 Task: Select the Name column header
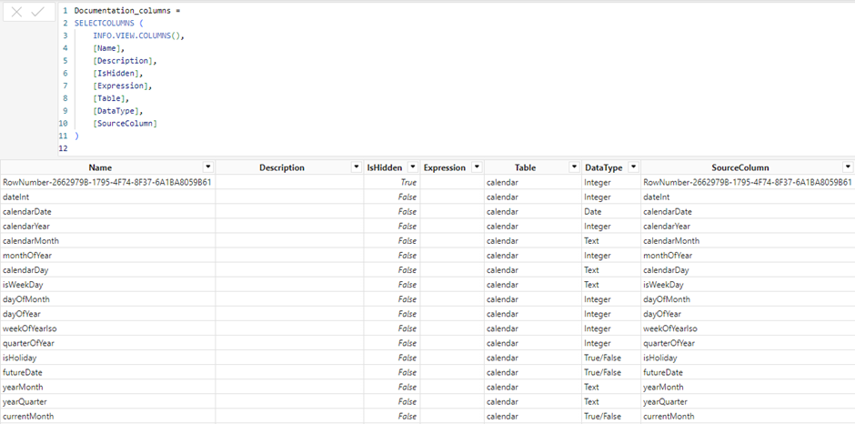[100, 167]
